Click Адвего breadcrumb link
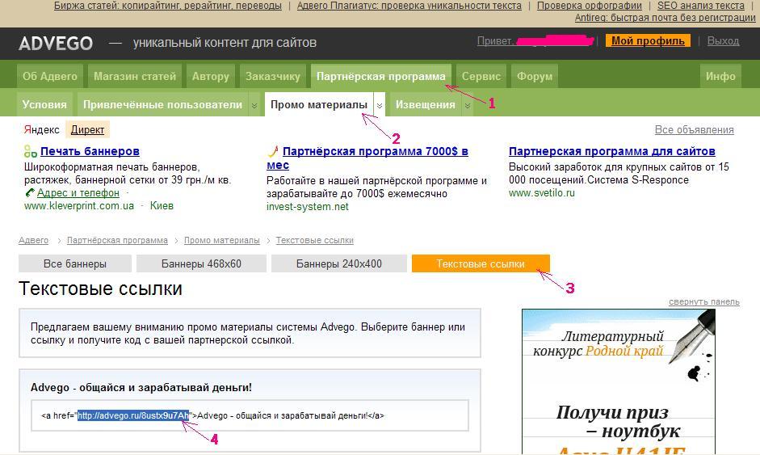The image size is (760, 455). [33, 240]
